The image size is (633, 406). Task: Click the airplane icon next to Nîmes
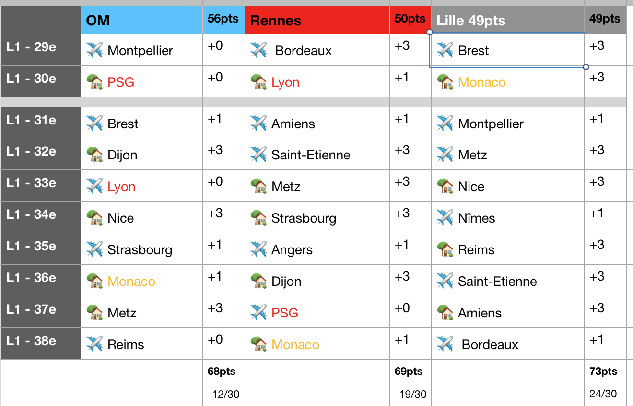445,218
